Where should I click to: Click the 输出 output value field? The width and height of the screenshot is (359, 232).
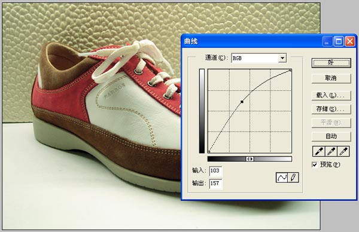215,184
